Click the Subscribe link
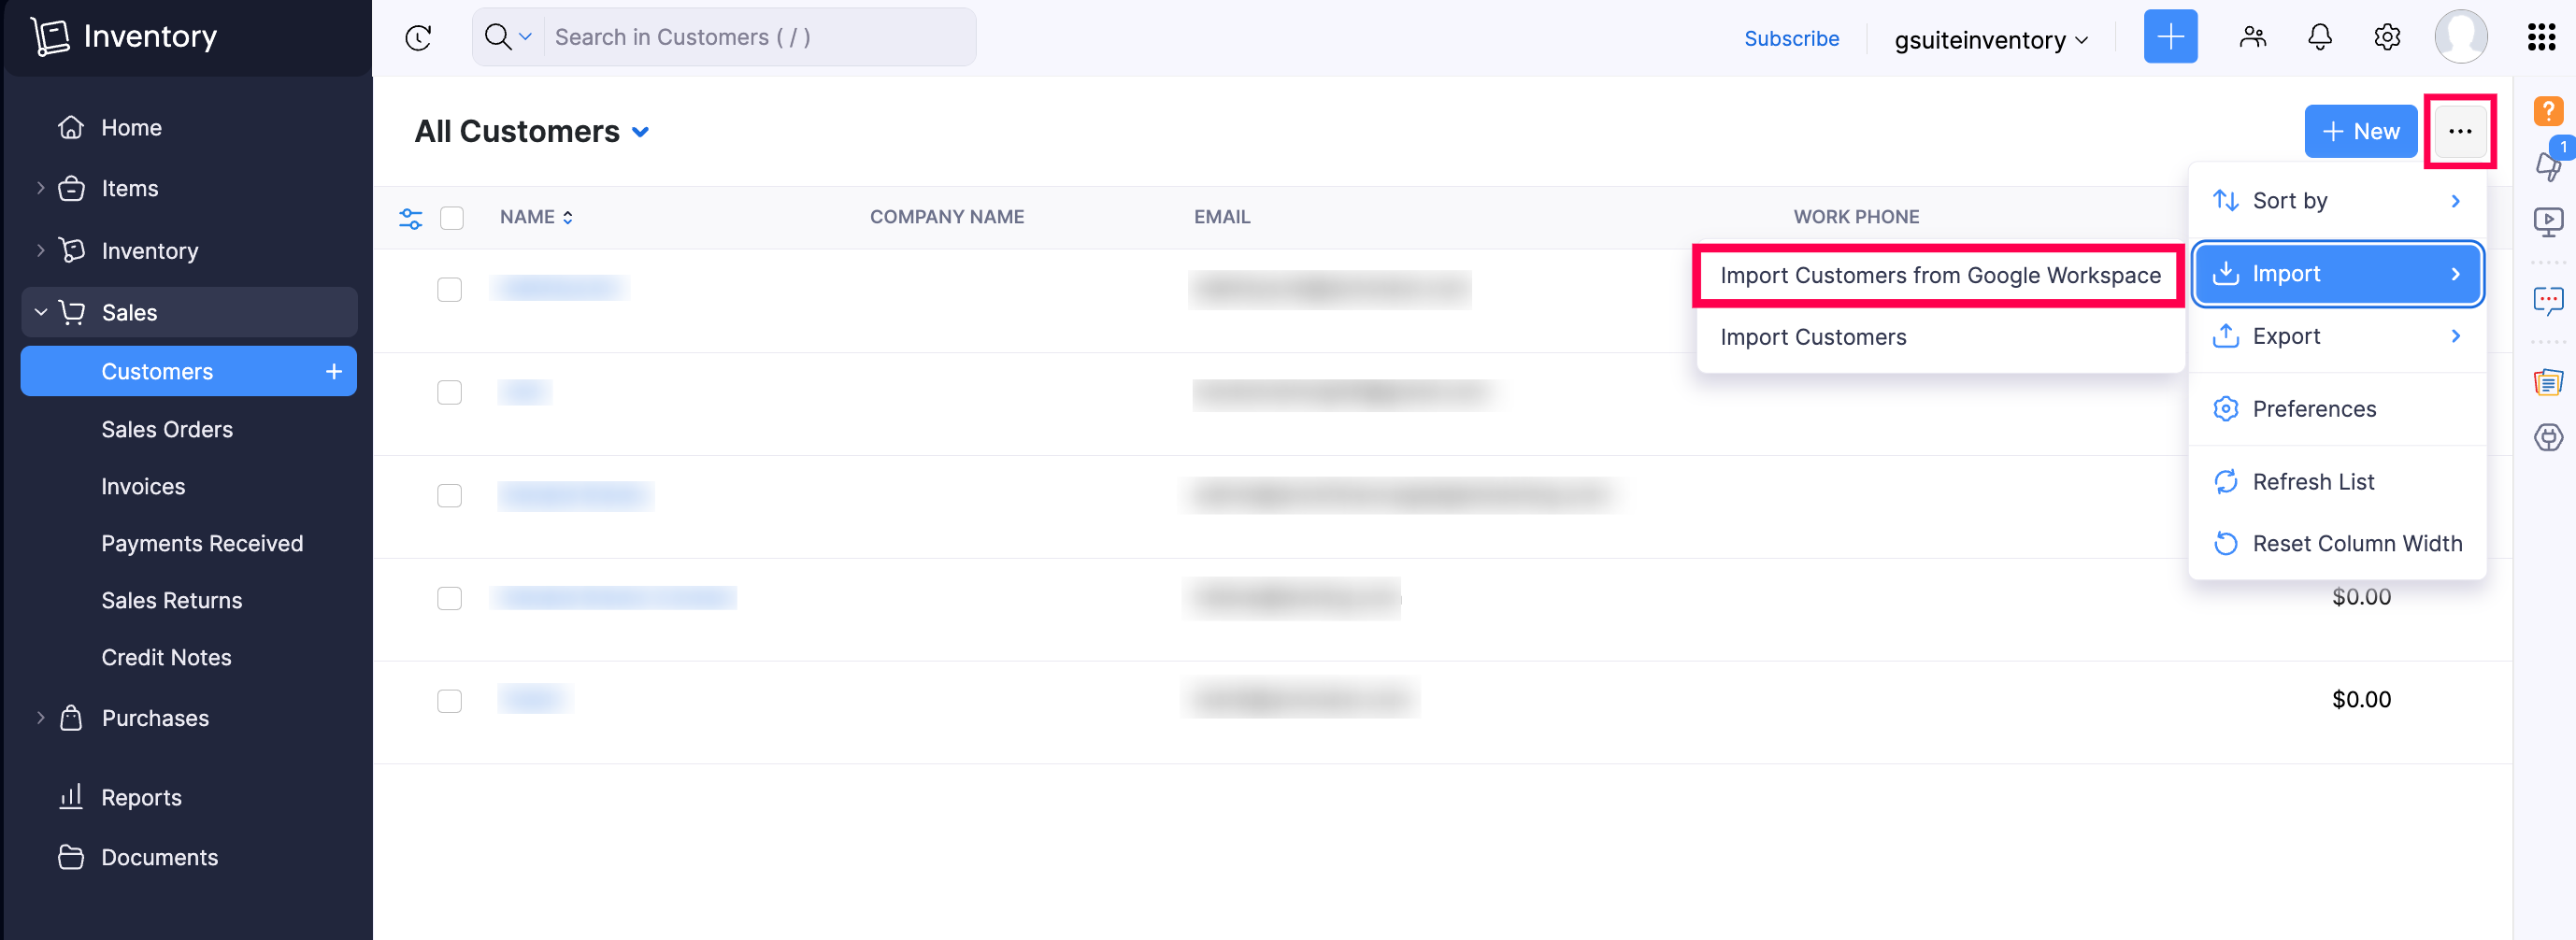Screen dimensions: 2576x940 click(1791, 38)
